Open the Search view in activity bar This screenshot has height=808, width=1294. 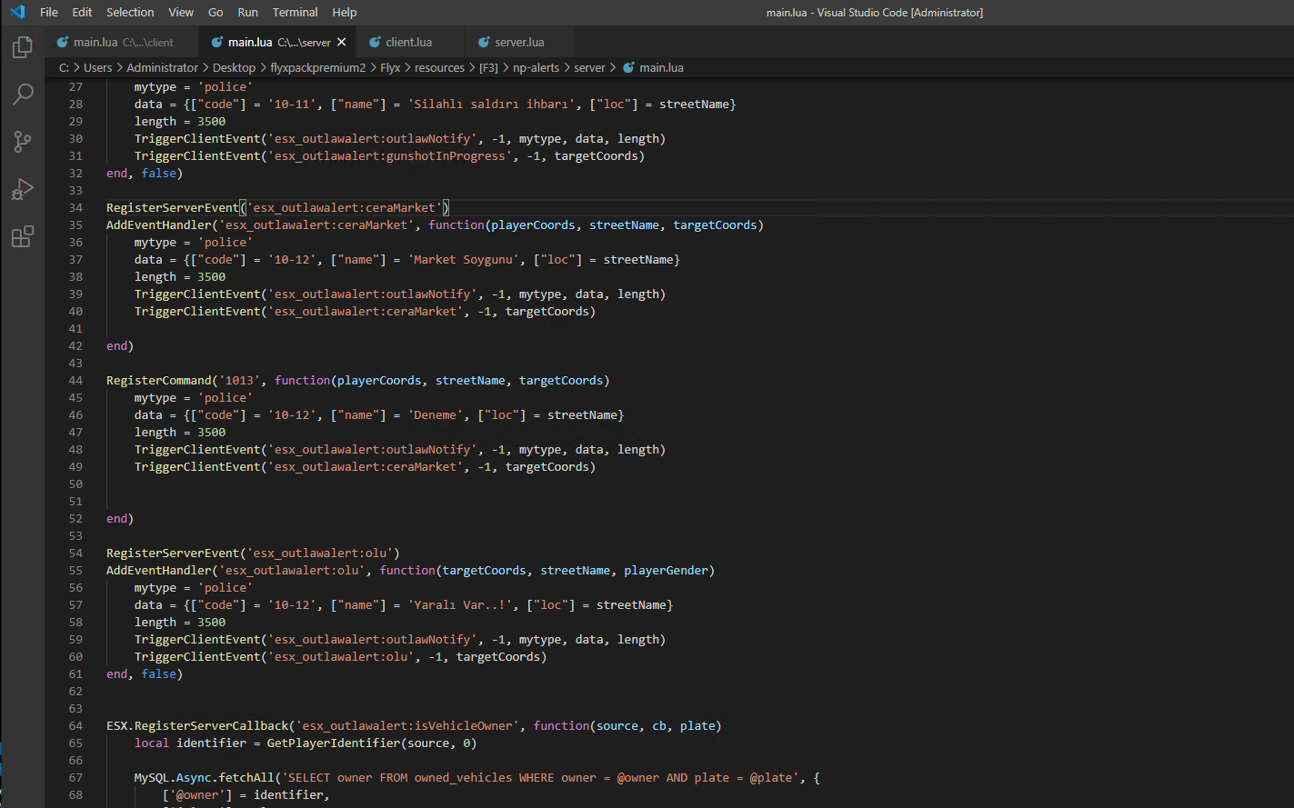coord(23,95)
